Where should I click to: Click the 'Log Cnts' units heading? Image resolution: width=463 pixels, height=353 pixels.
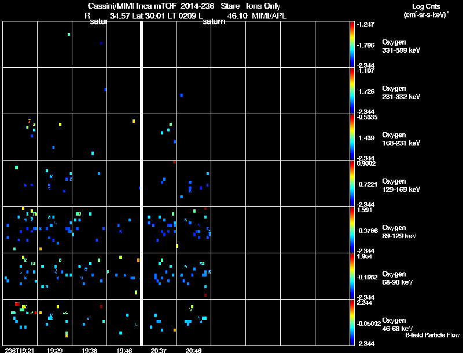[426, 6]
